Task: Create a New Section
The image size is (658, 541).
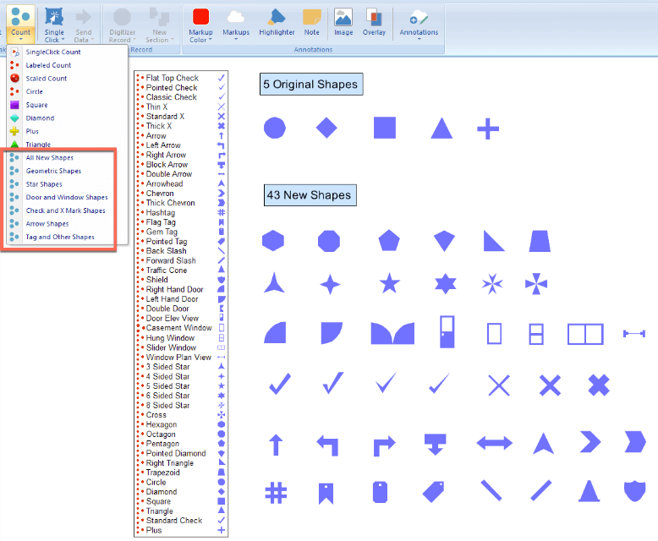Action: coord(160,24)
